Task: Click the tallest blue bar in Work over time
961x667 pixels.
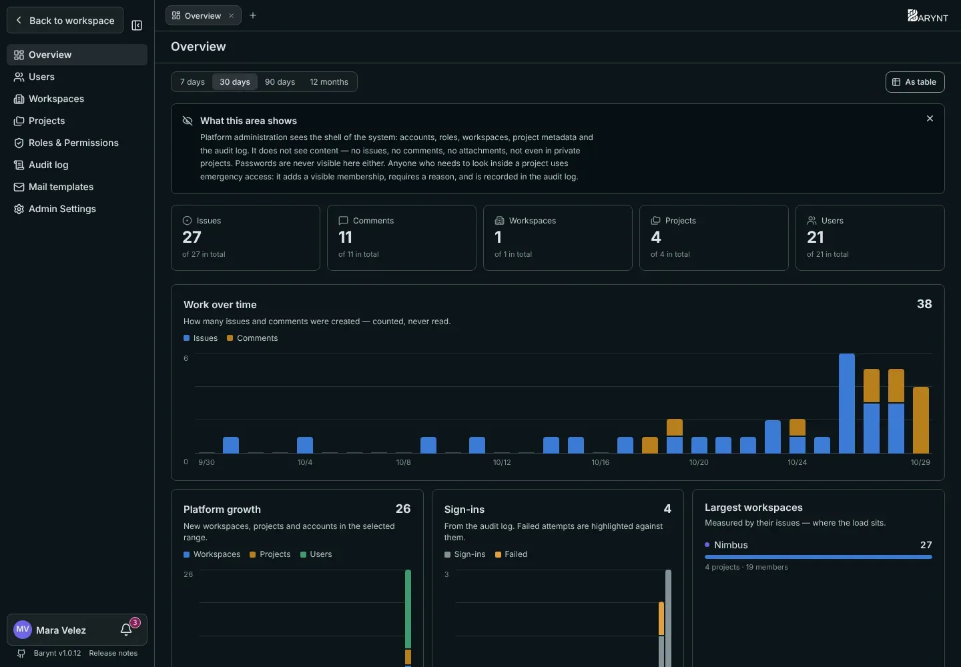Action: coord(847,404)
